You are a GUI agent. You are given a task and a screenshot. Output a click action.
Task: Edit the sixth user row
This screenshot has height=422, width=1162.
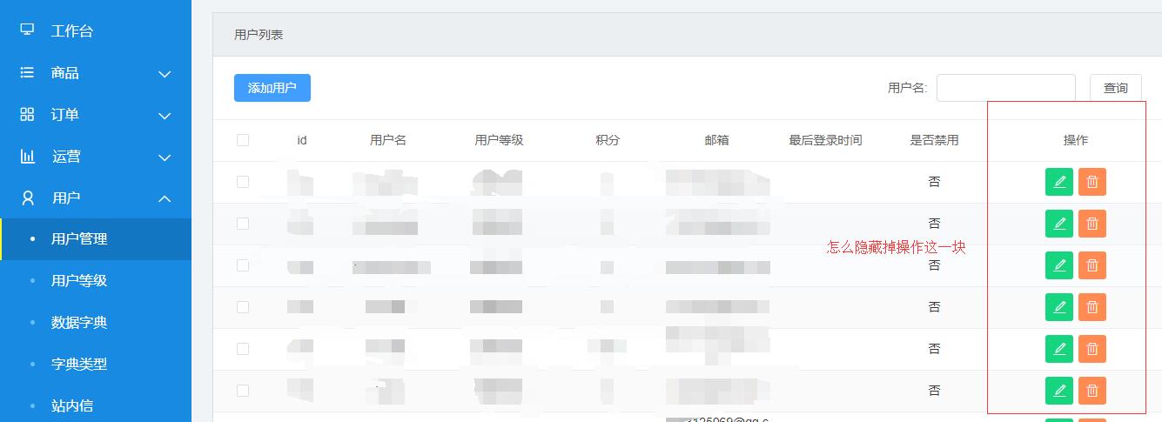click(1059, 391)
